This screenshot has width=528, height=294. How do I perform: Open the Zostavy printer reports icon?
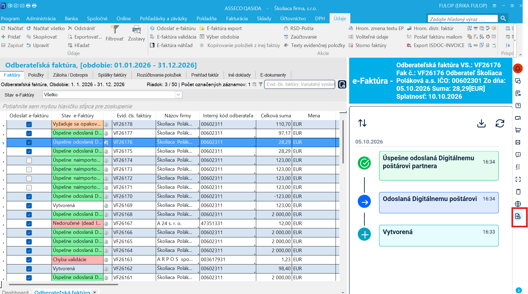point(136,33)
